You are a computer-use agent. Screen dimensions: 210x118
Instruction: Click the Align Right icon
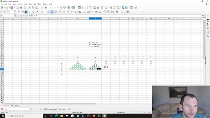(x=55, y=12)
